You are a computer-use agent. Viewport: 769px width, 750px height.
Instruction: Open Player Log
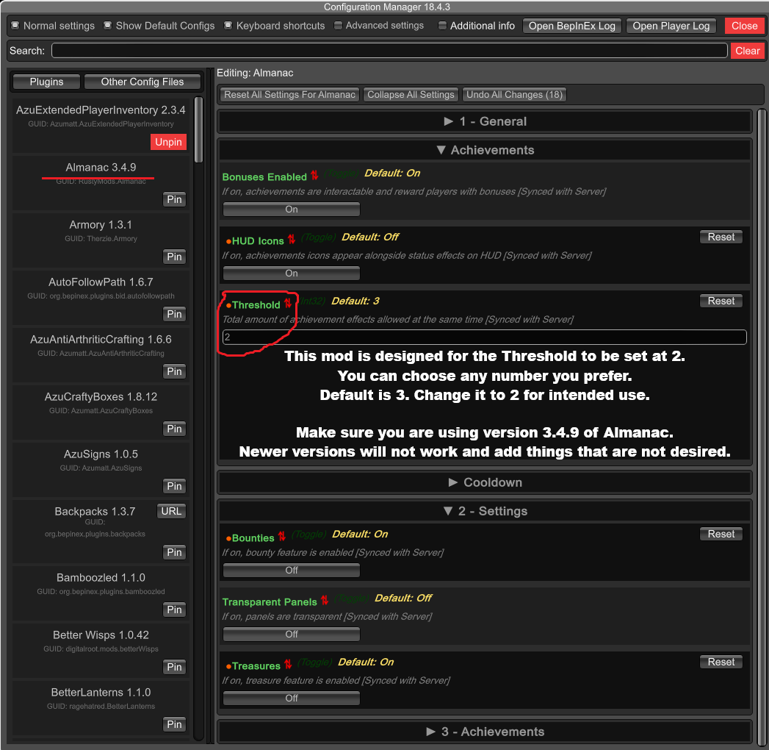point(671,26)
